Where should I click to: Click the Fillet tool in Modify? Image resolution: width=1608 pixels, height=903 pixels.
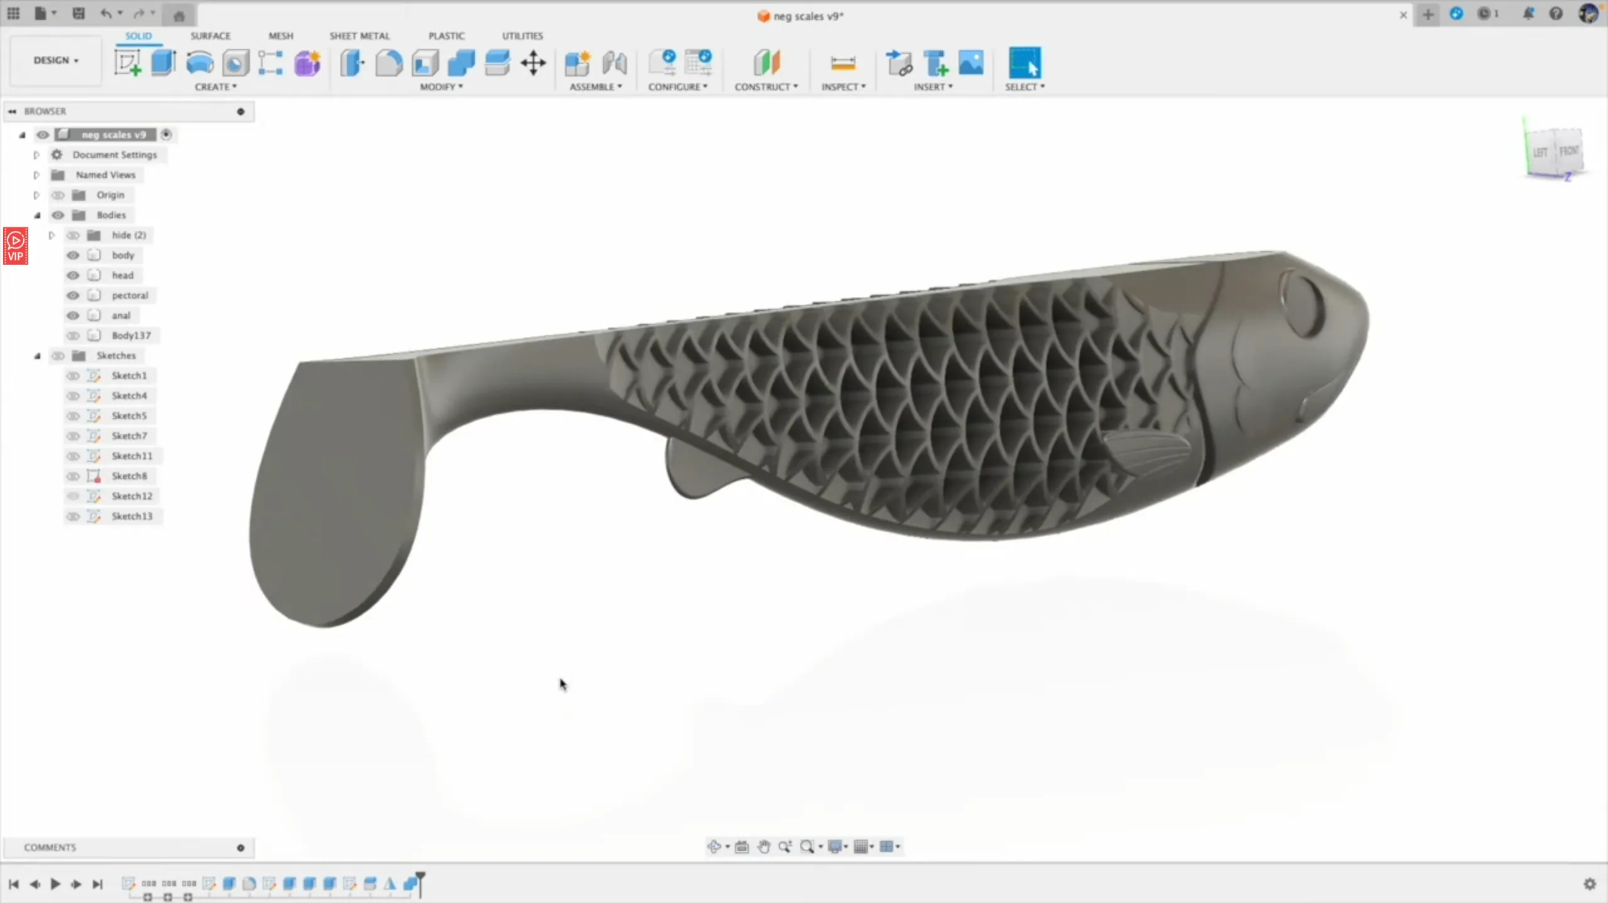(x=389, y=63)
